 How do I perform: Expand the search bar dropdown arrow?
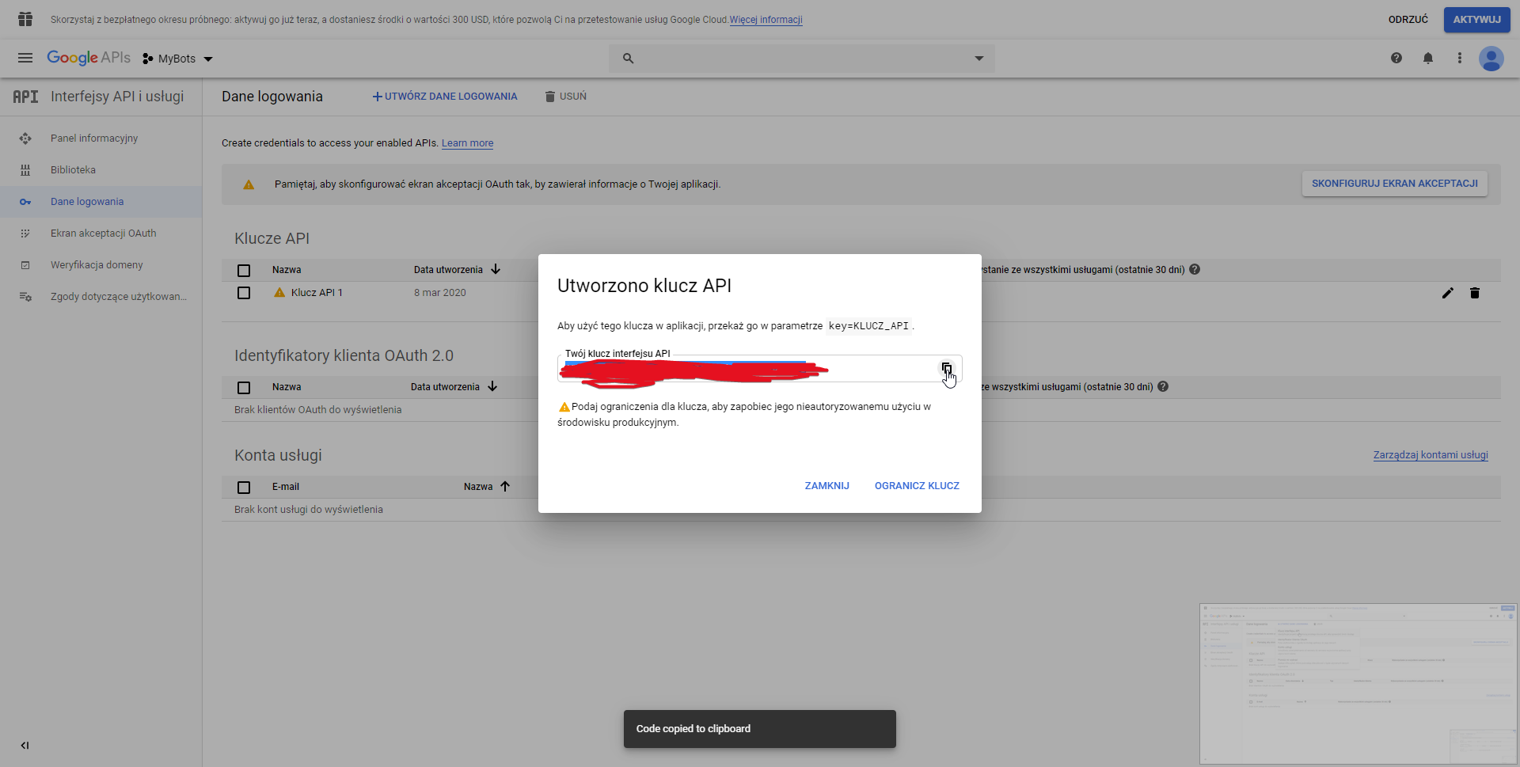[979, 59]
